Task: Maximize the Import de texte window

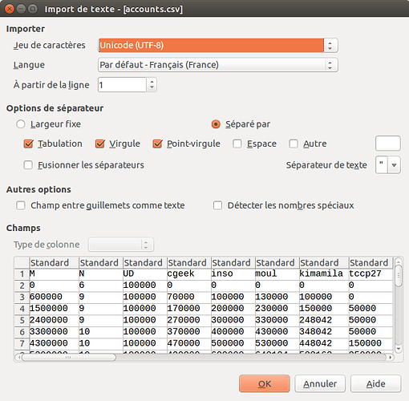Action: pos(33,9)
